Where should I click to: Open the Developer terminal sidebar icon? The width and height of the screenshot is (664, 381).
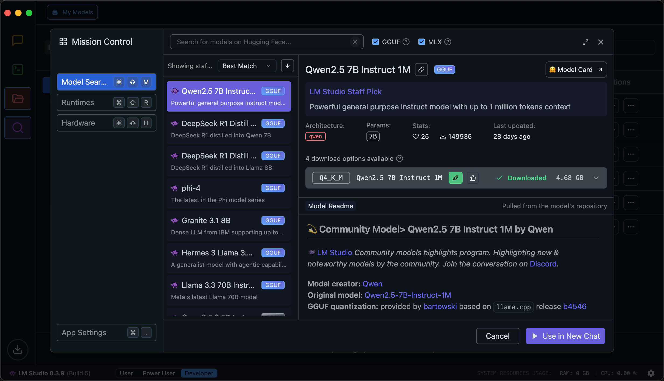[x=18, y=70]
